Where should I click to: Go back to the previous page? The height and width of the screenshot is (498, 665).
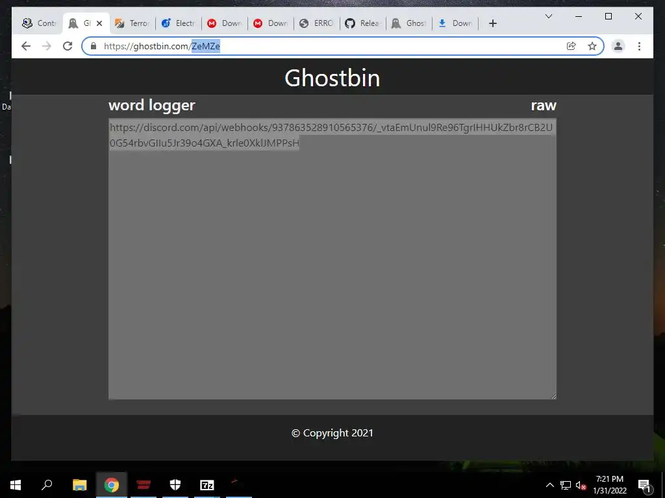(x=26, y=46)
